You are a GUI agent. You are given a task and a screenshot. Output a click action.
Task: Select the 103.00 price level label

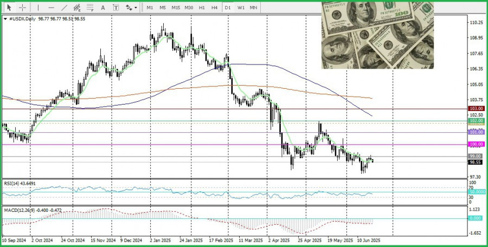click(x=477, y=108)
